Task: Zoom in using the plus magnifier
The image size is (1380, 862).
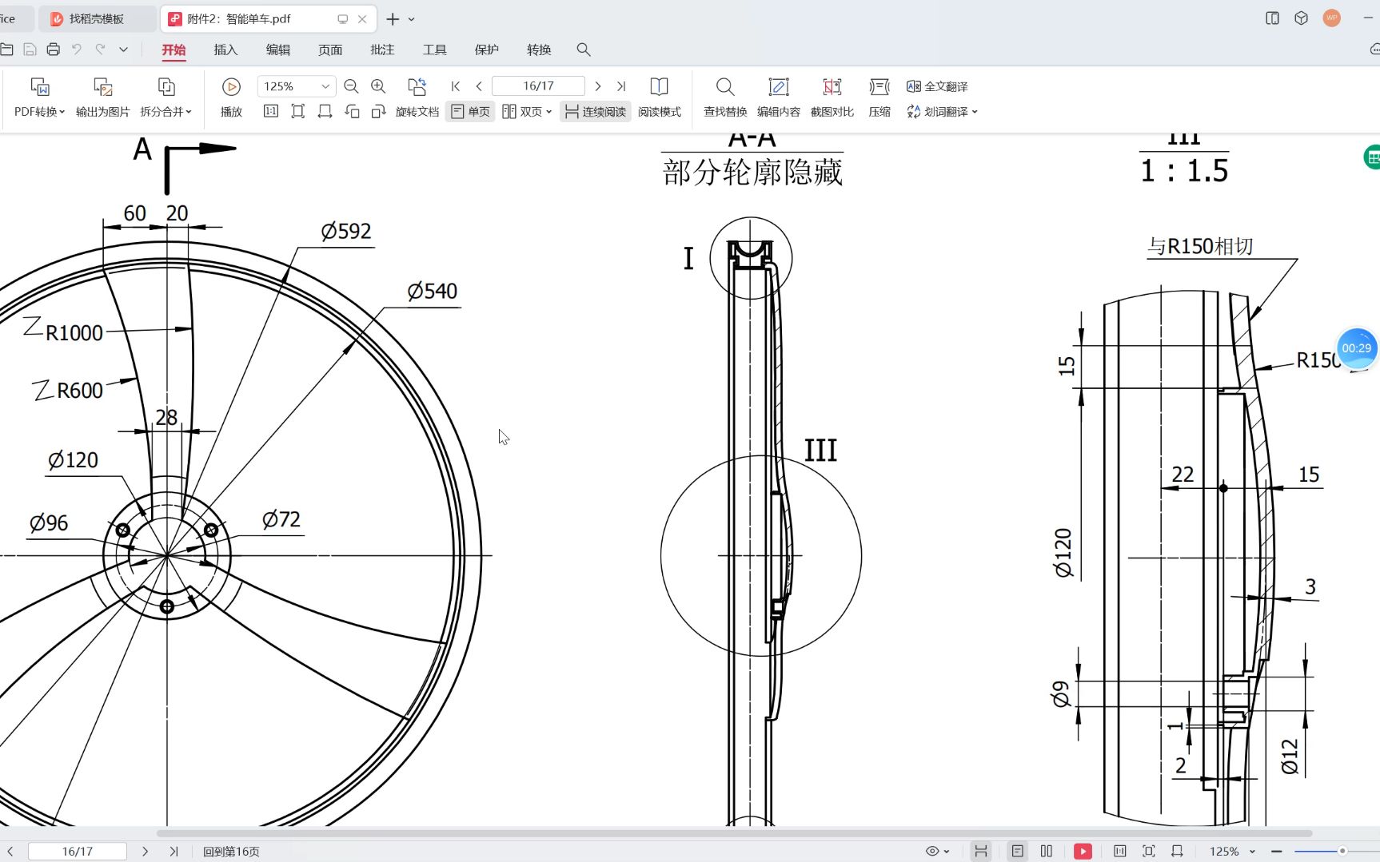Action: 378,86
